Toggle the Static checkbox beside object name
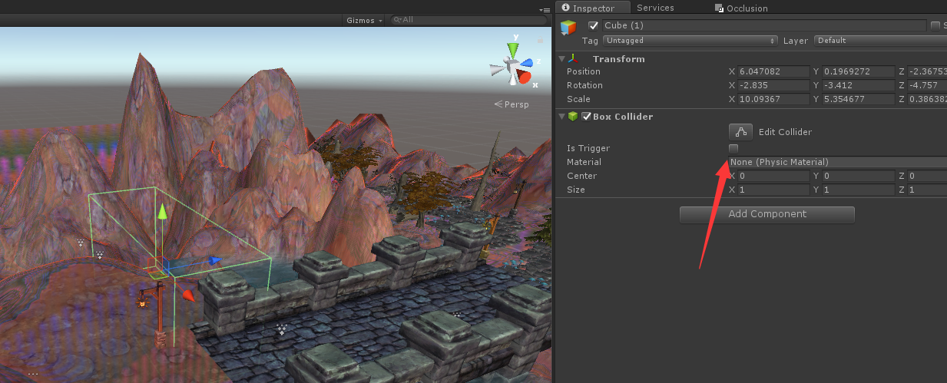947x383 pixels. [x=935, y=25]
